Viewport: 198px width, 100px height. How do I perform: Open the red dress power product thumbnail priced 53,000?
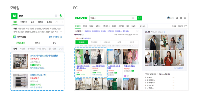168,58
